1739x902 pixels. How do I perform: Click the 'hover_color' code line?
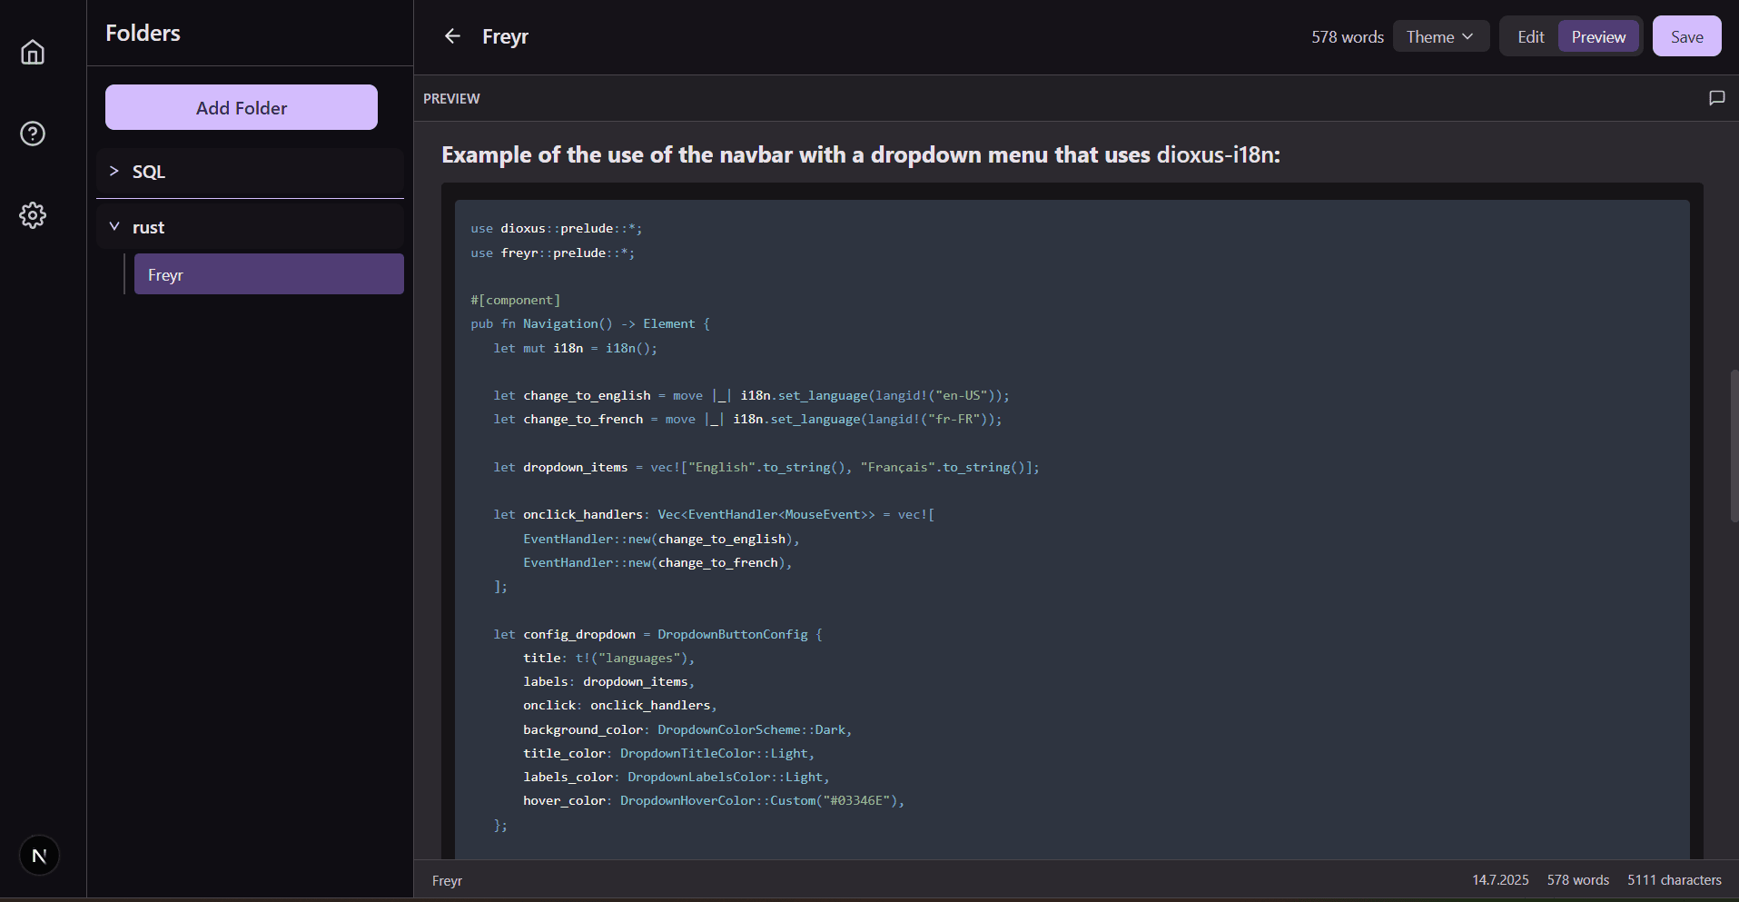714,800
